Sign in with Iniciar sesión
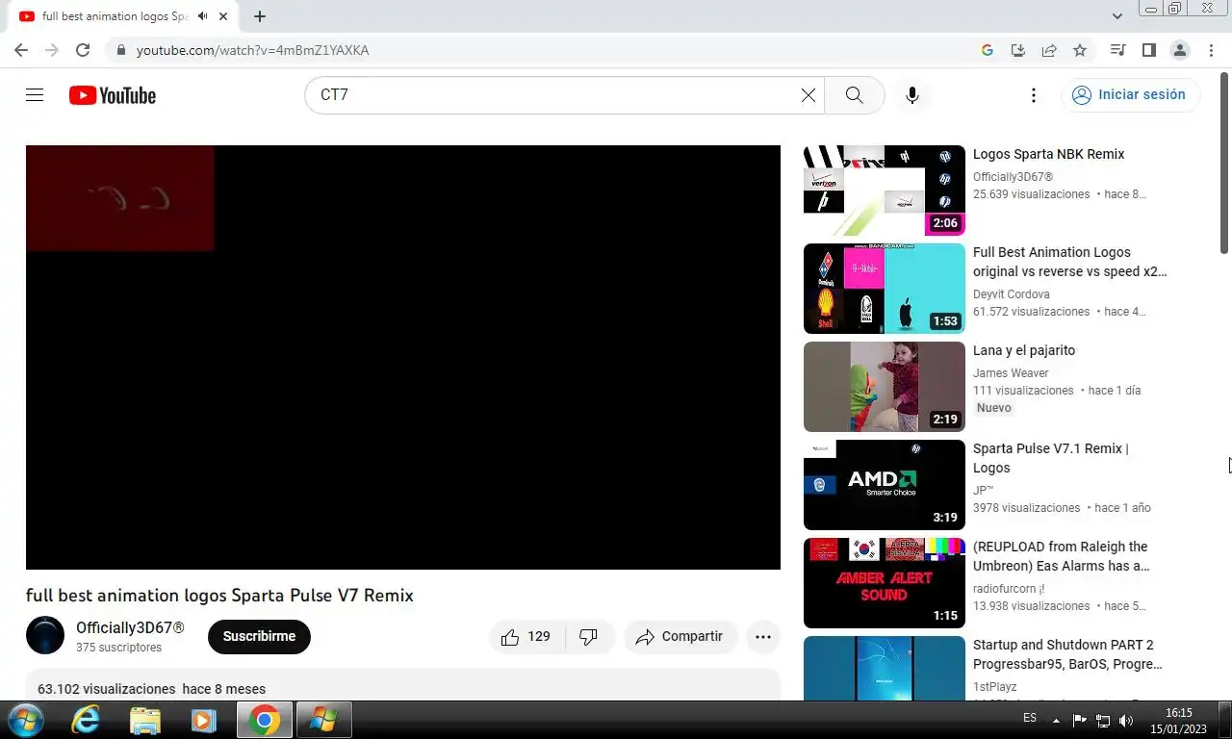The image size is (1232, 739). [1130, 94]
